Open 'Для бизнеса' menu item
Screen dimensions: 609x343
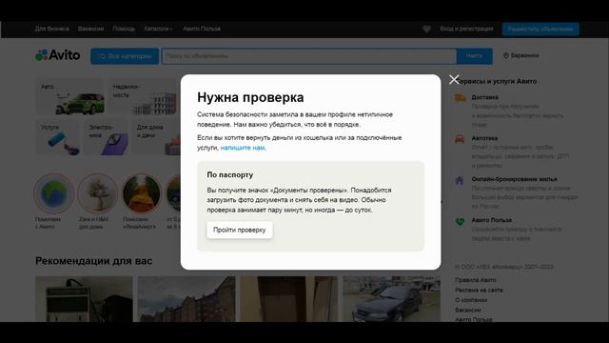click(x=51, y=29)
